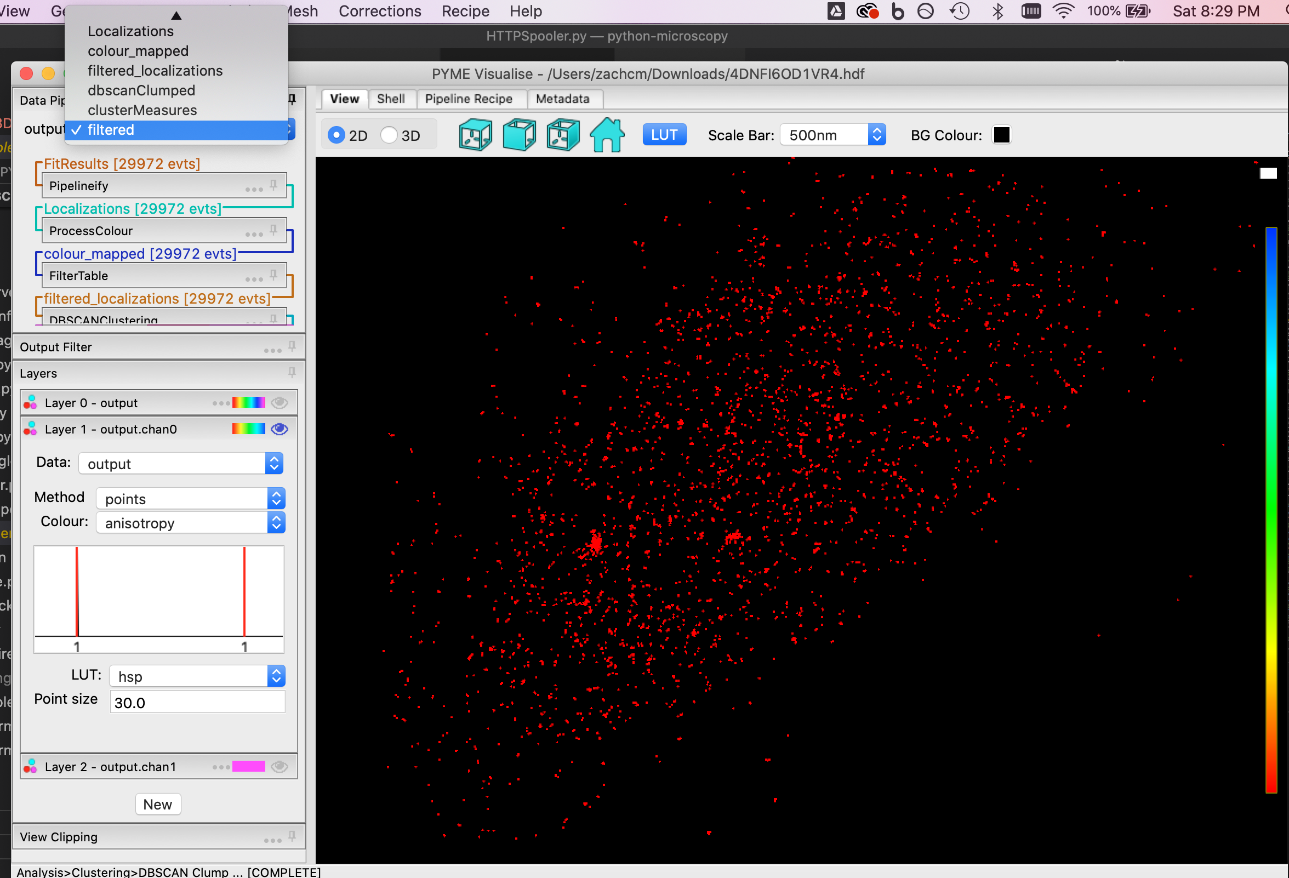Click the New layer button

pyautogui.click(x=158, y=804)
